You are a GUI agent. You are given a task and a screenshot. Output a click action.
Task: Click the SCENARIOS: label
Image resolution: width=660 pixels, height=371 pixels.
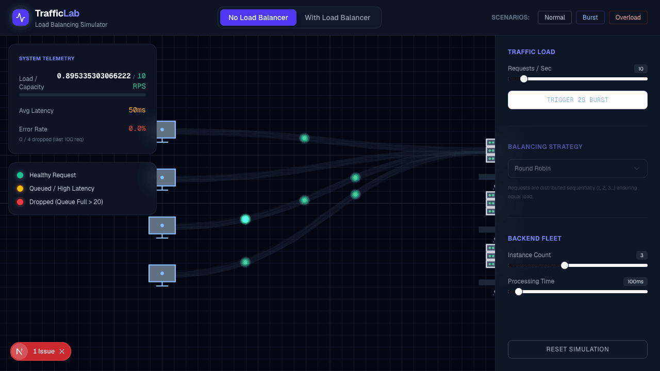click(x=510, y=18)
